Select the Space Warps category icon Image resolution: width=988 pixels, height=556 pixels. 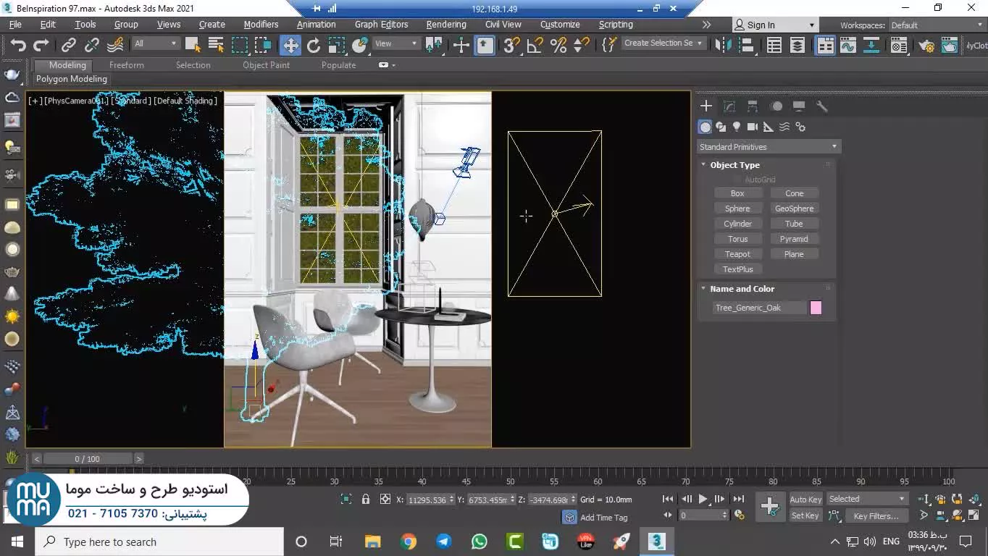pyautogui.click(x=784, y=127)
